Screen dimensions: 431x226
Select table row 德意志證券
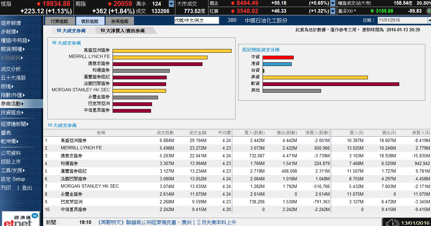pos(237,156)
